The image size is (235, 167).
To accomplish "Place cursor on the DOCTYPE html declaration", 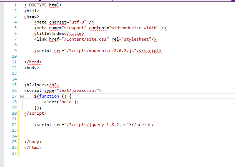I will (x=43, y=5).
